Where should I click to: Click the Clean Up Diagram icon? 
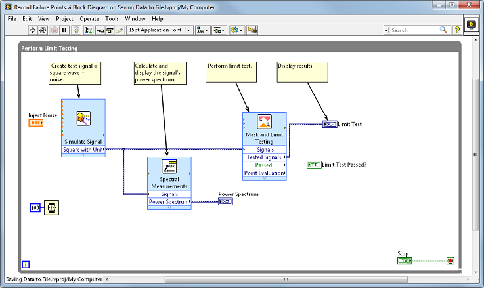[252, 30]
